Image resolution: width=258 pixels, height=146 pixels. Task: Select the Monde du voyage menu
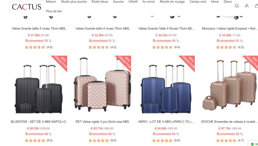pyautogui.click(x=172, y=2)
